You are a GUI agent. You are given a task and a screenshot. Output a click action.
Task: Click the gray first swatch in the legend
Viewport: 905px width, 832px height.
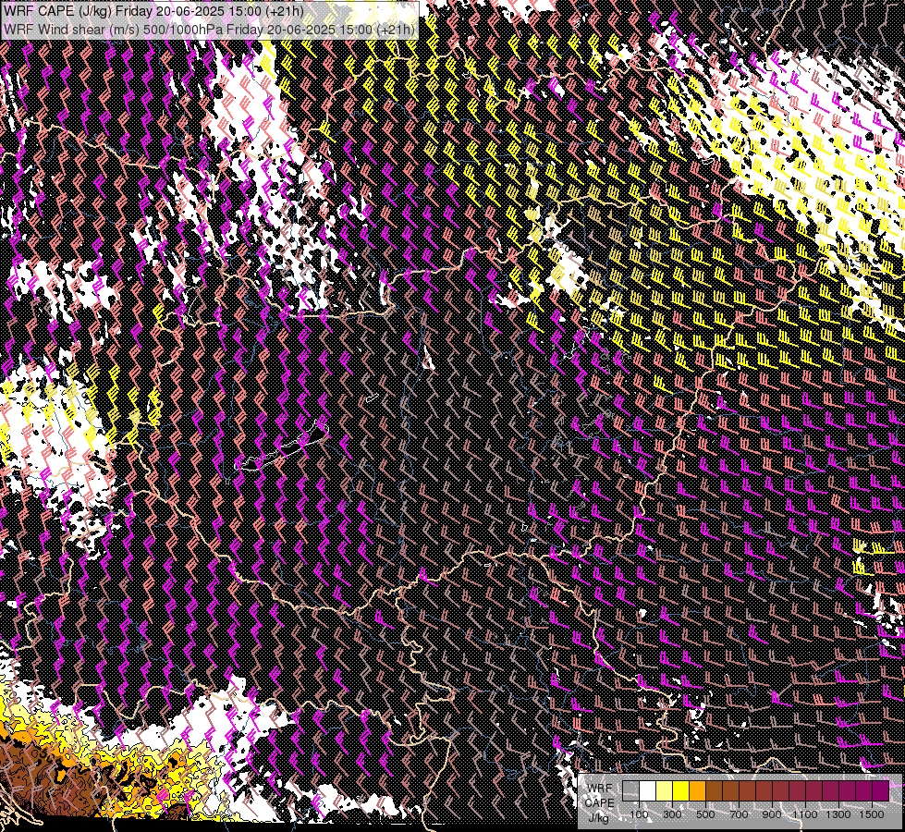[630, 791]
